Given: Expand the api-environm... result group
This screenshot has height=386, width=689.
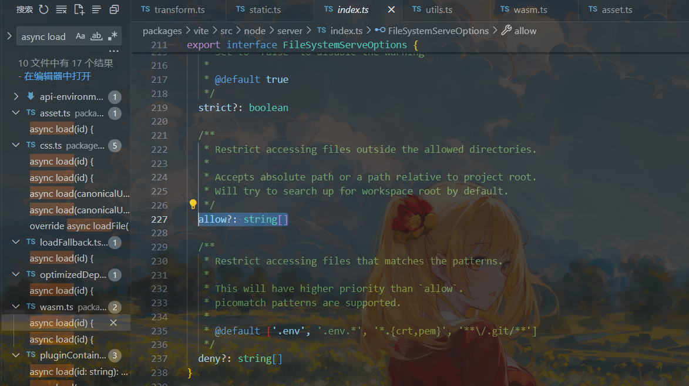Looking at the screenshot, I should (x=16, y=96).
